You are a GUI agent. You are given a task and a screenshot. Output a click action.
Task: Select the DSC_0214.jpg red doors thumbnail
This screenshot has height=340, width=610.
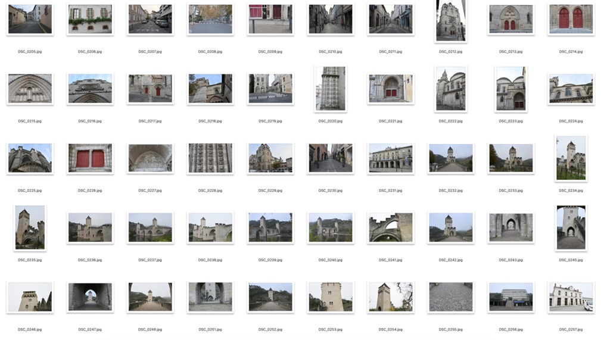(571, 19)
